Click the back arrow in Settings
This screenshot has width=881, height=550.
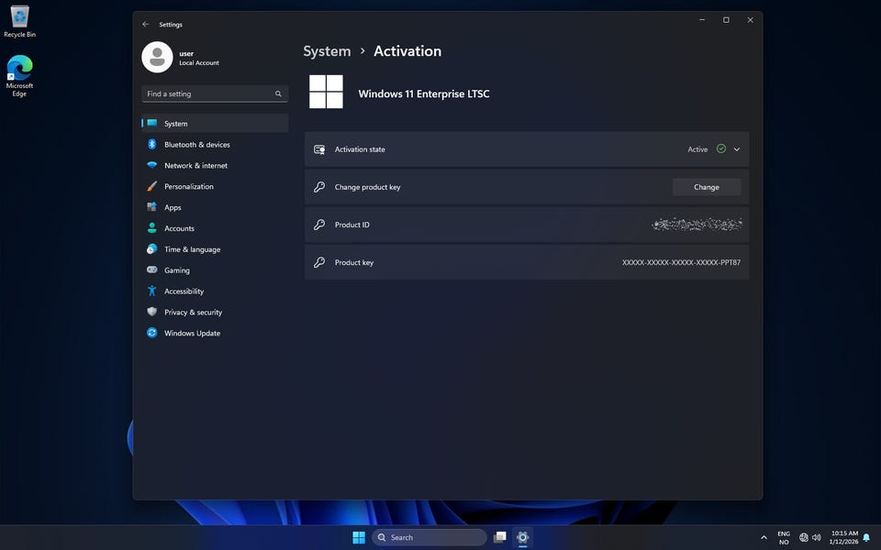[146, 25]
